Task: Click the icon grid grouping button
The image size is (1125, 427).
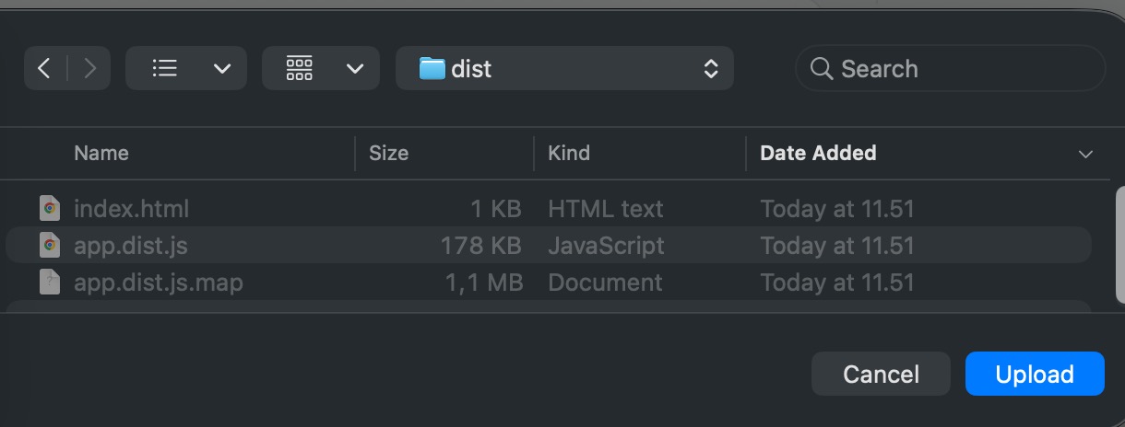Action: click(300, 68)
